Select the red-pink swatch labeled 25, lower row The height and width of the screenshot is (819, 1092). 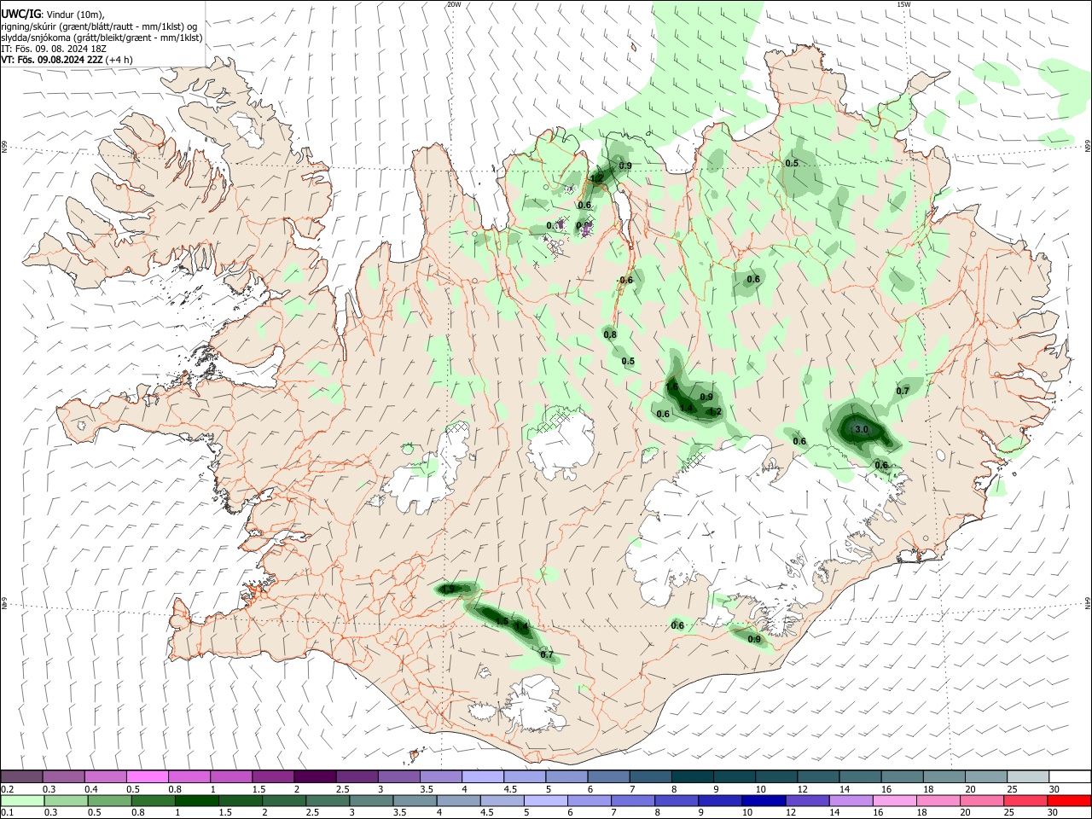point(1024,800)
